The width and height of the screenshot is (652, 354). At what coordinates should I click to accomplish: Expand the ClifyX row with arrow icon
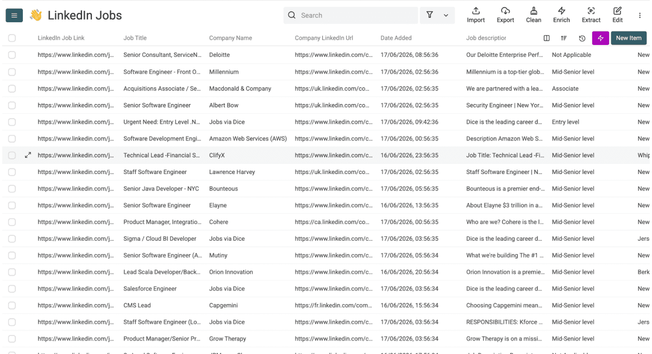click(28, 155)
